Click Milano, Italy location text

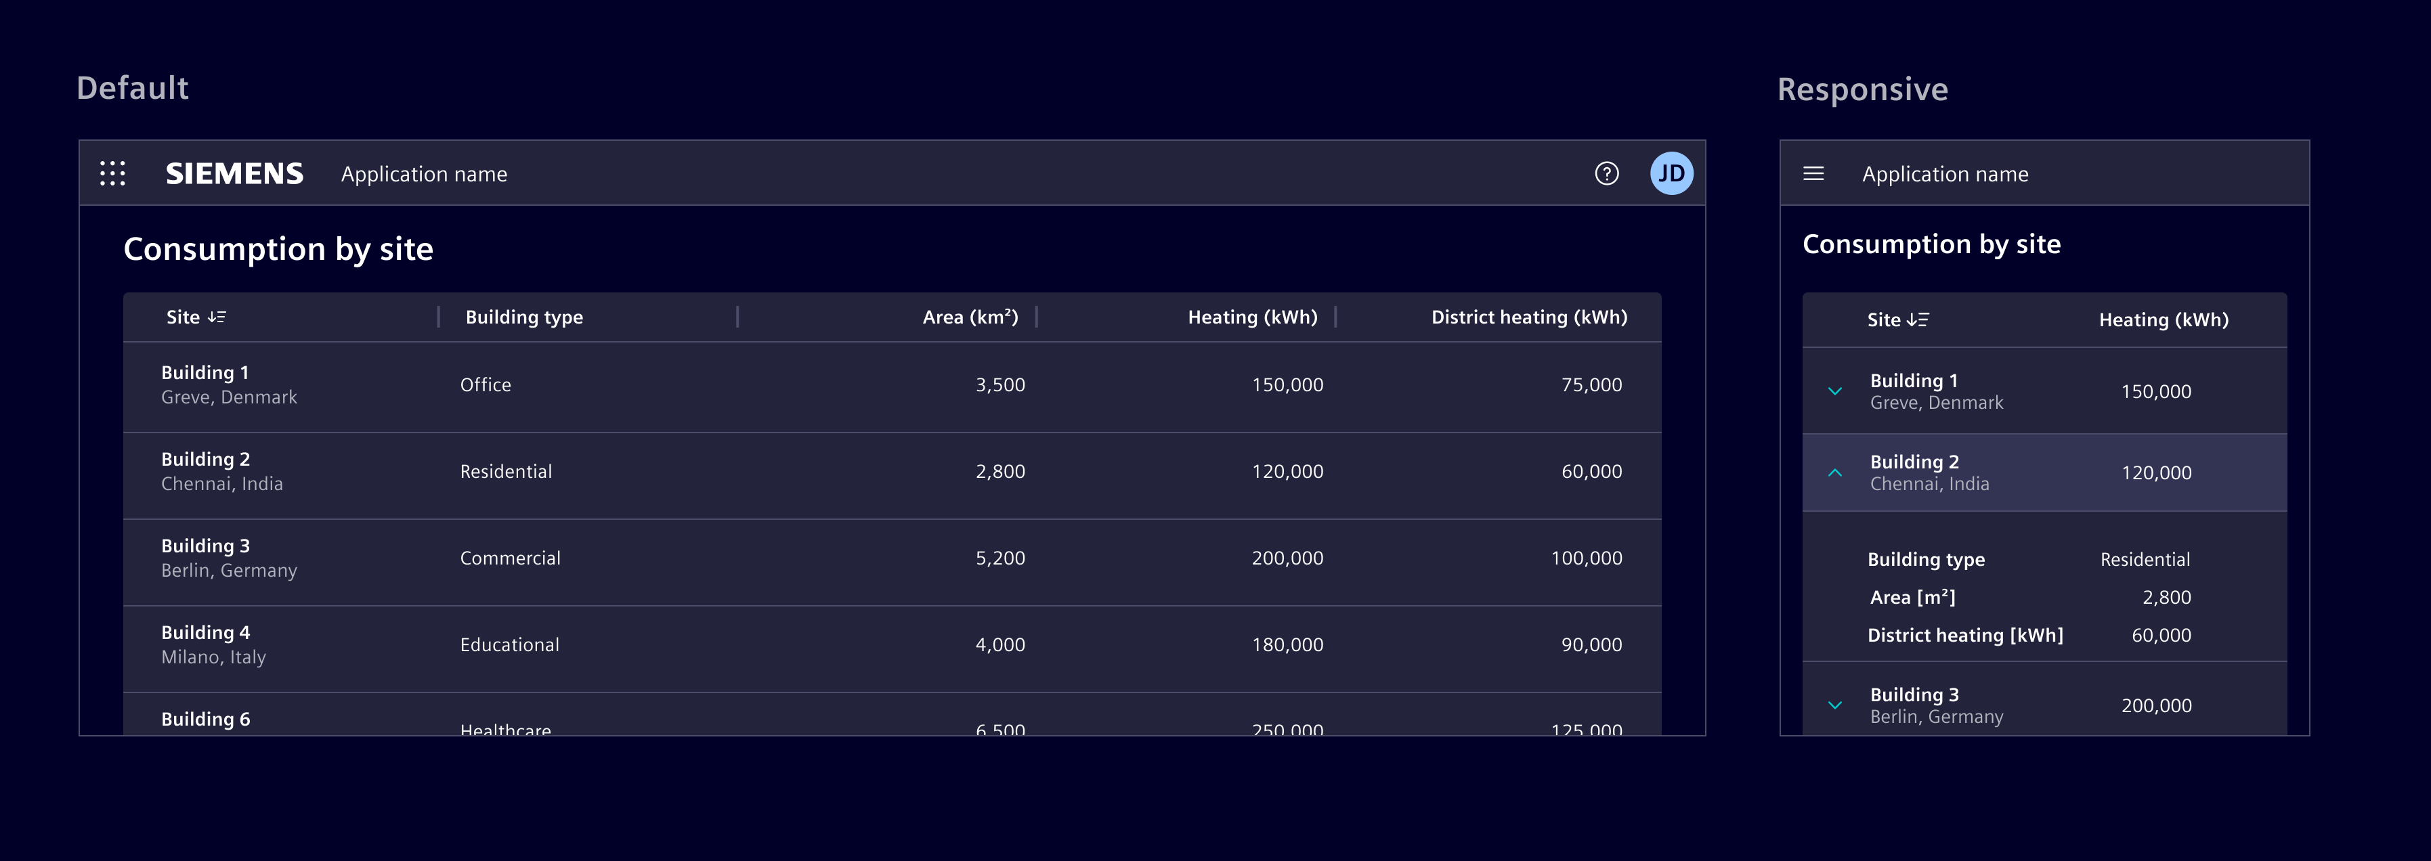pyautogui.click(x=213, y=657)
